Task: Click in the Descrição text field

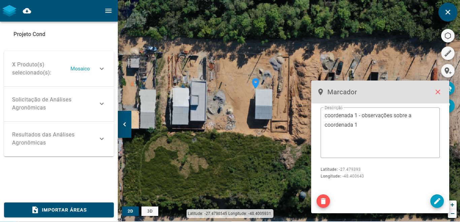Action: pyautogui.click(x=380, y=133)
